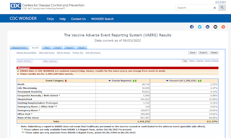Click the CDC logo
231x138 pixels.
16,6
